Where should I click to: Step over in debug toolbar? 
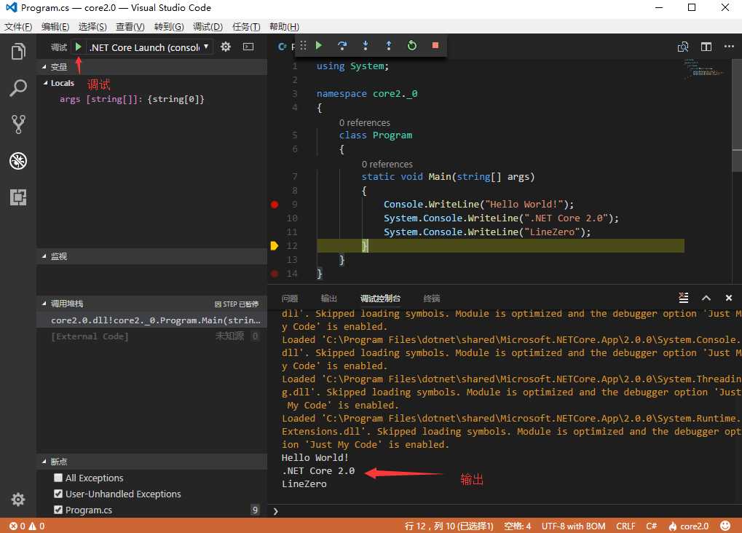coord(342,45)
